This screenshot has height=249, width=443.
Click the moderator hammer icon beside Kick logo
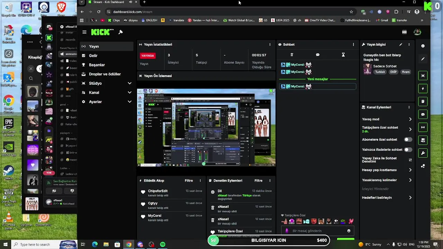pyautogui.click(x=120, y=32)
